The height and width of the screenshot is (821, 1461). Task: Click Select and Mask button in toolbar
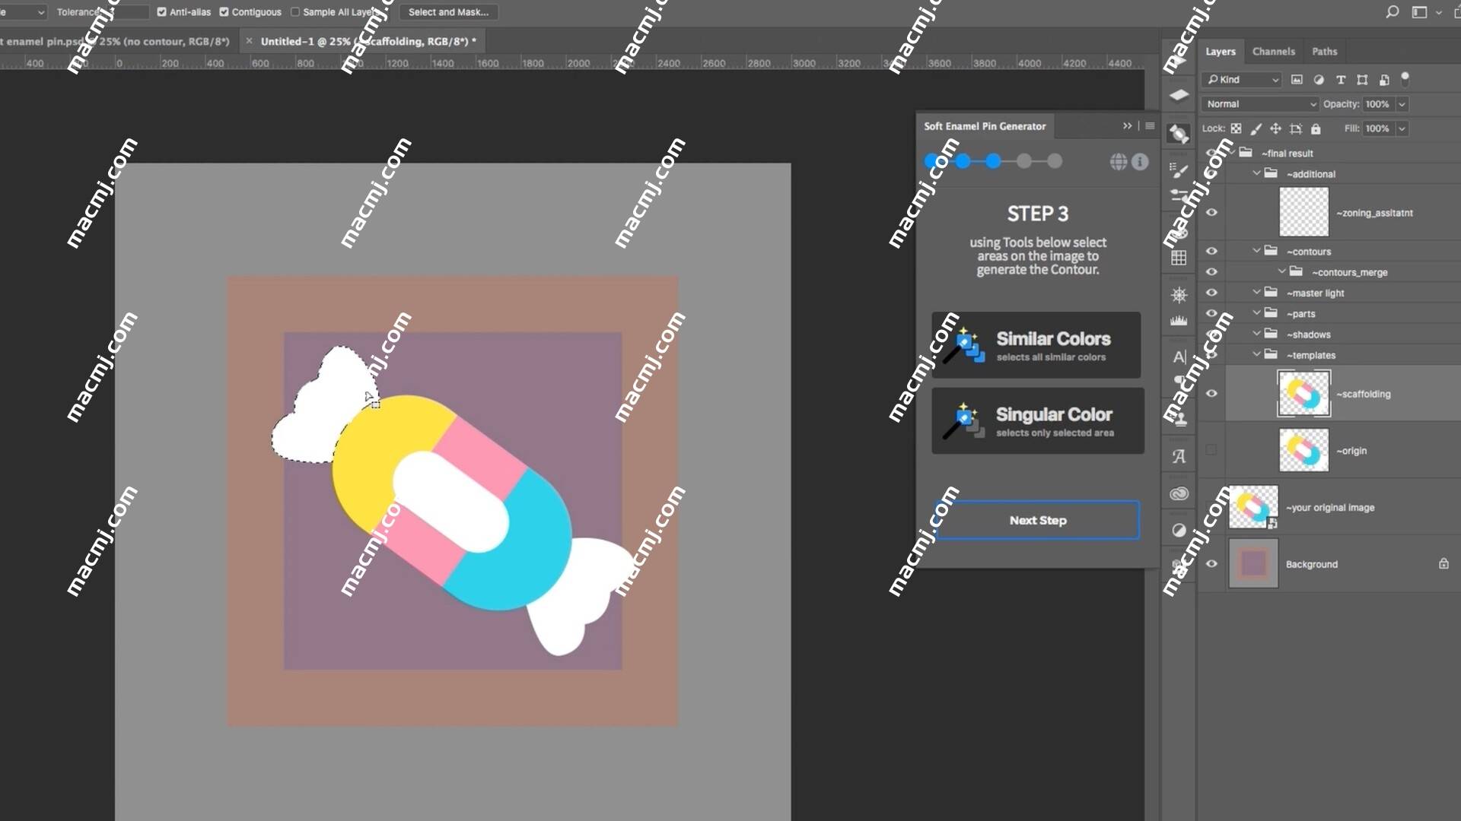pos(447,11)
